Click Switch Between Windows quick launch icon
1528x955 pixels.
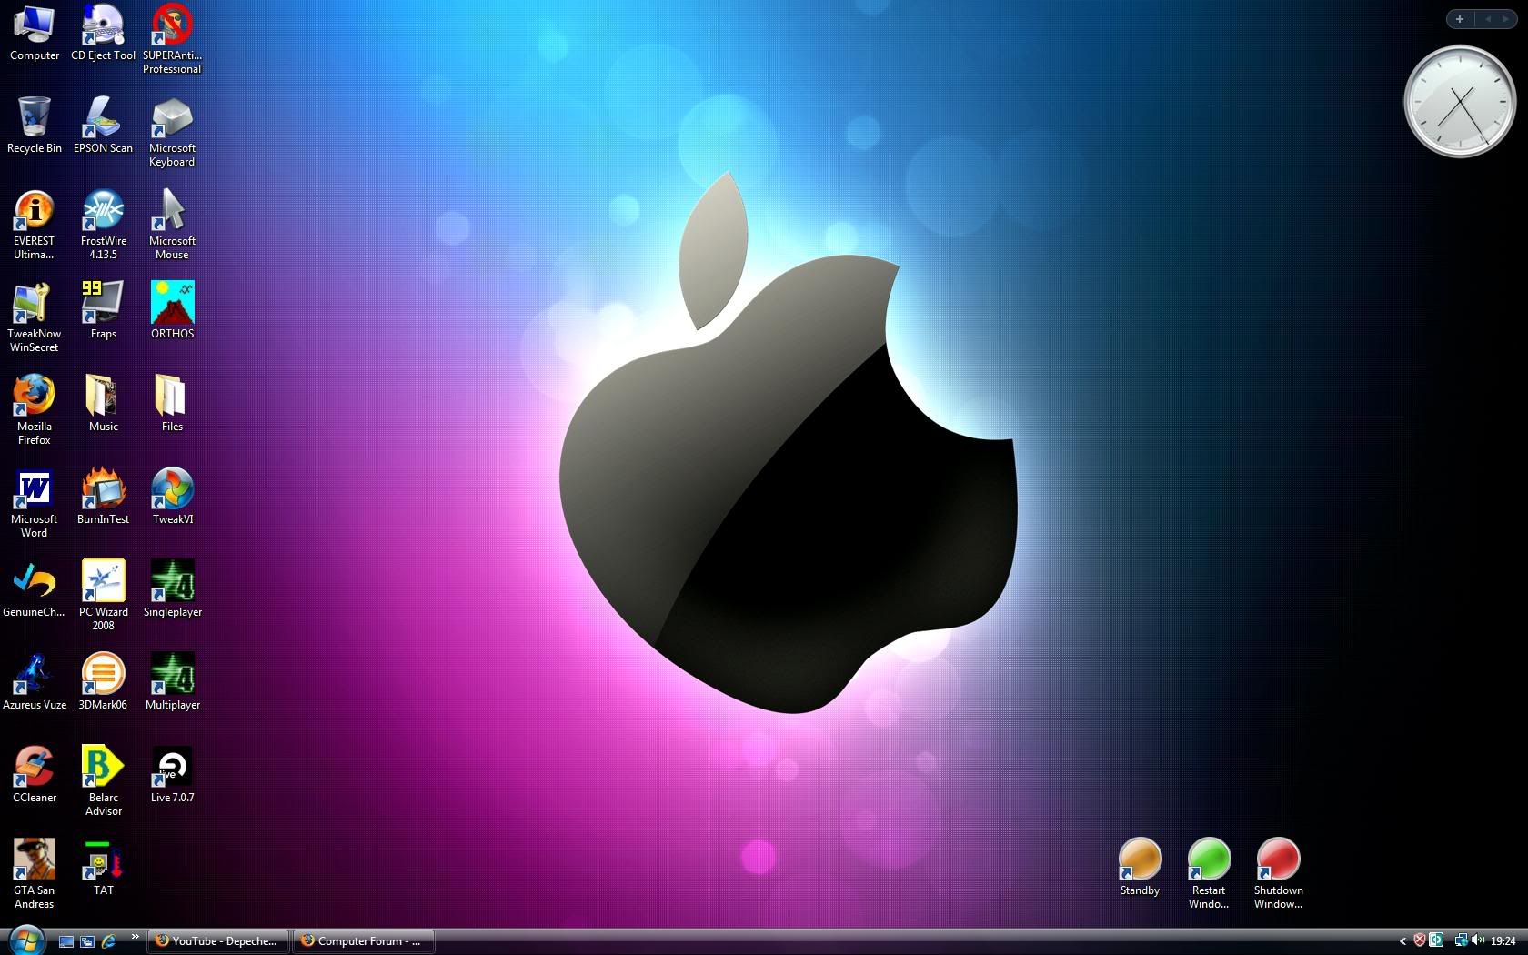[x=87, y=941]
